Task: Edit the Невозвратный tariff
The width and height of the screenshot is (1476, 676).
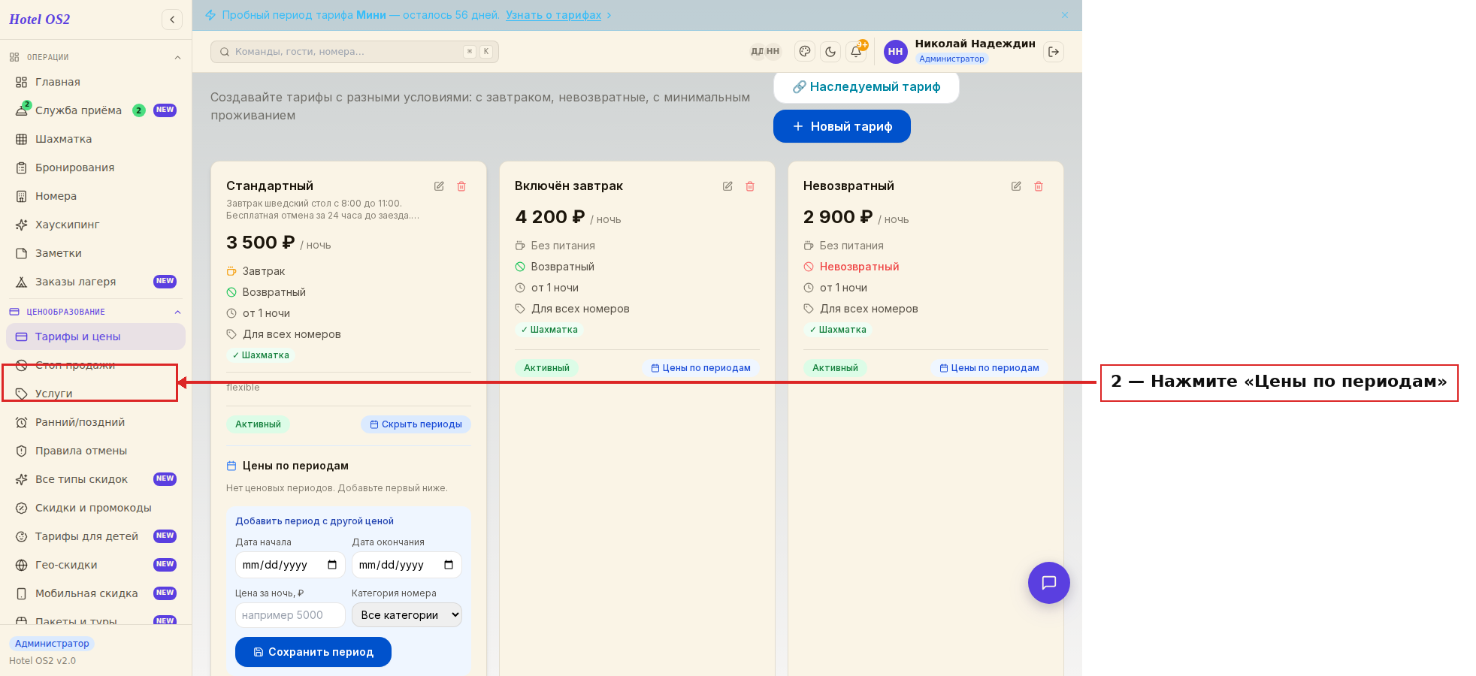Action: (1016, 186)
